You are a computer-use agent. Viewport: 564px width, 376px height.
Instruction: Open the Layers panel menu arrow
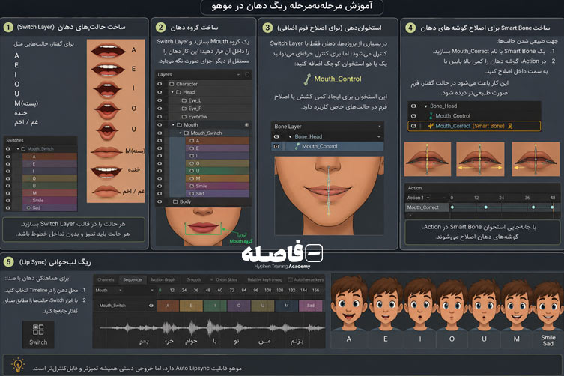pos(238,74)
